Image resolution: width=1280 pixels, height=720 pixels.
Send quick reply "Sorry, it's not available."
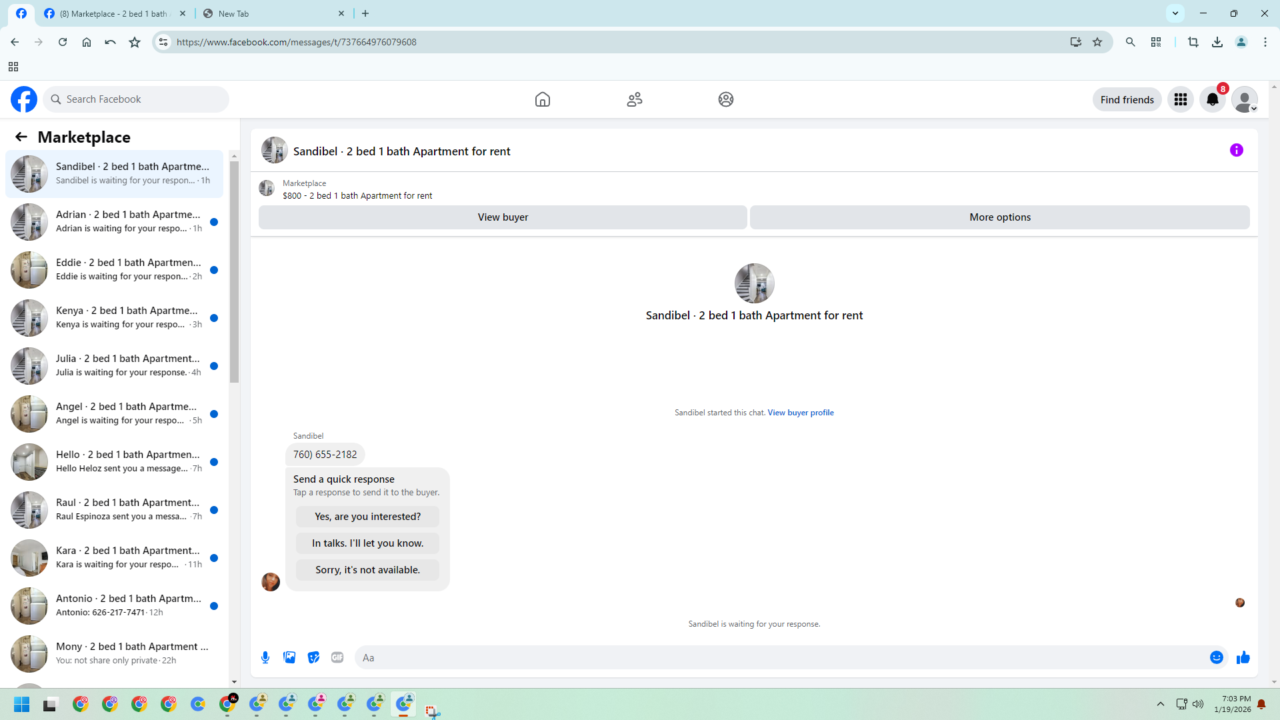pos(367,570)
